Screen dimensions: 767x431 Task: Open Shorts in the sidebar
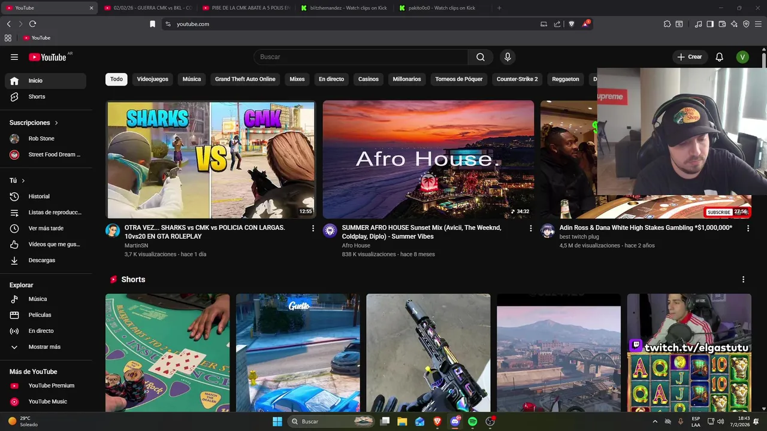point(46,96)
